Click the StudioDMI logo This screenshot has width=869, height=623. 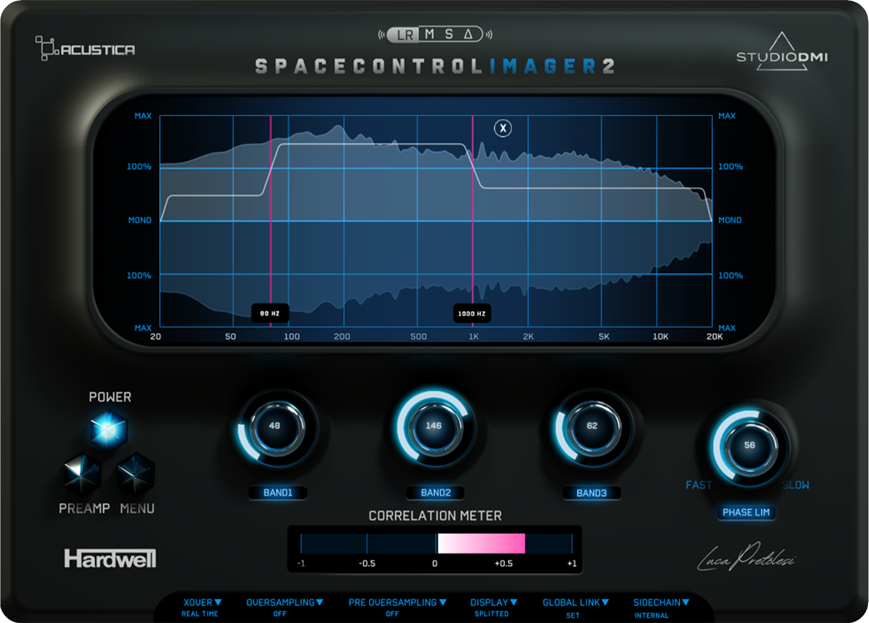pyautogui.click(x=782, y=51)
